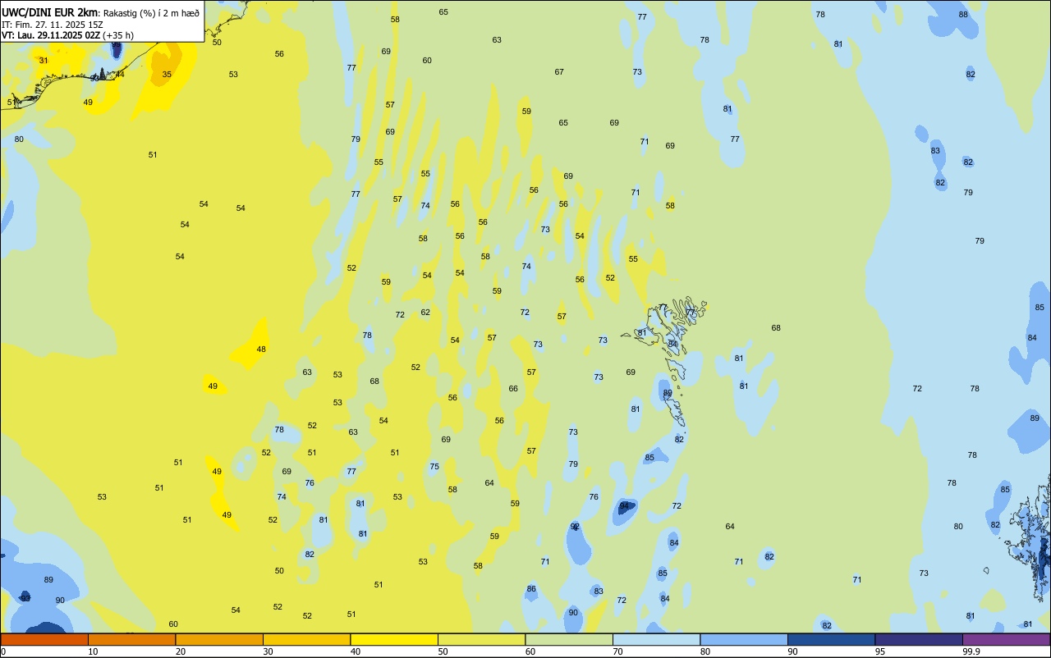Click the Rakastig (%) í 2 m hæð label
This screenshot has width=1051, height=658.
[x=152, y=13]
